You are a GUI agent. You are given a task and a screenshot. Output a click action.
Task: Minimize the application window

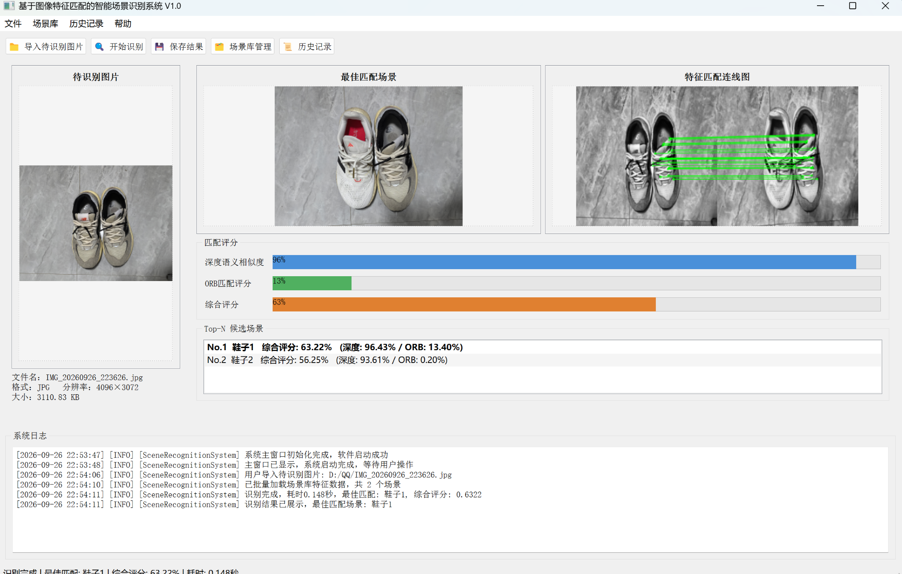pos(820,6)
